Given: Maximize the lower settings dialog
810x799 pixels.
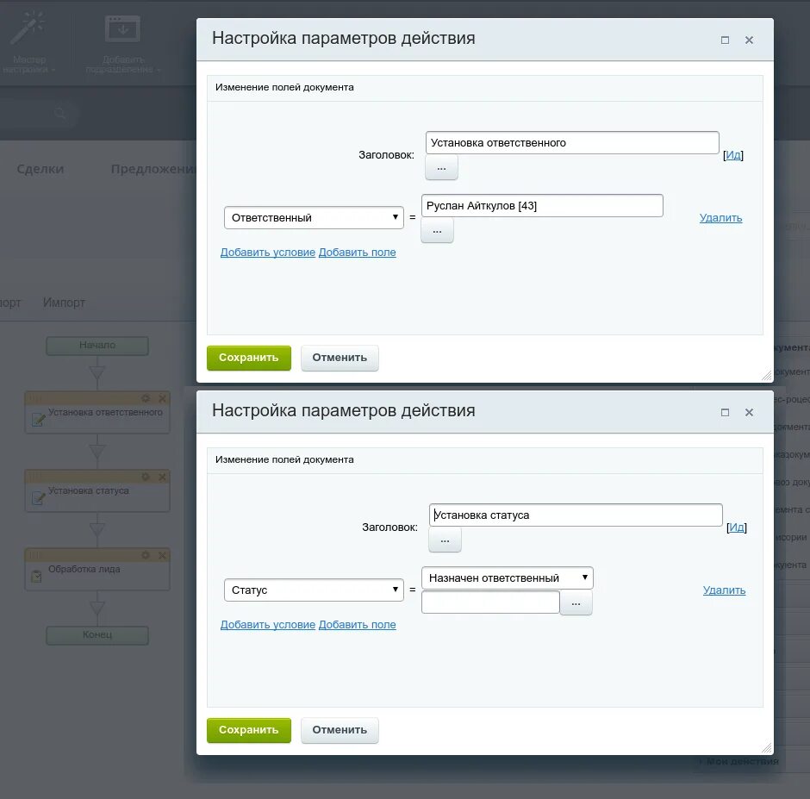Looking at the screenshot, I should [726, 412].
